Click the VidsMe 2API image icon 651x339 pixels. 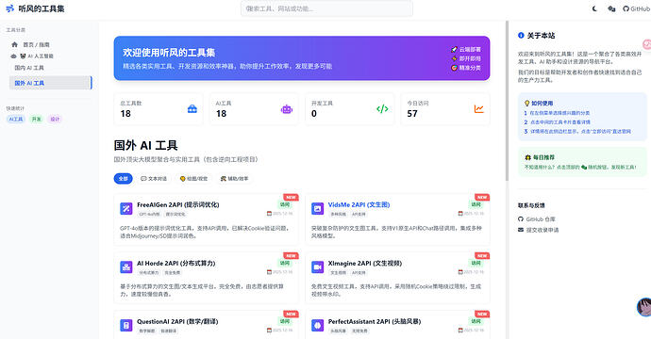pos(318,208)
